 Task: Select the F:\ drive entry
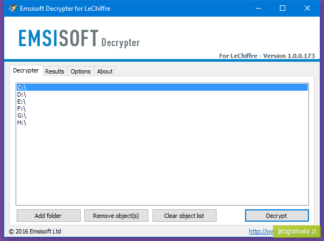click(162, 108)
